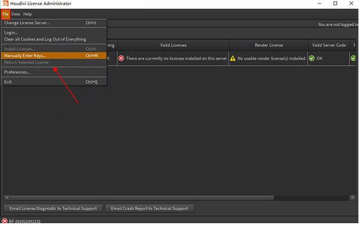
Task: Click 'No usable render license(s) installed.' text
Action: (272, 58)
